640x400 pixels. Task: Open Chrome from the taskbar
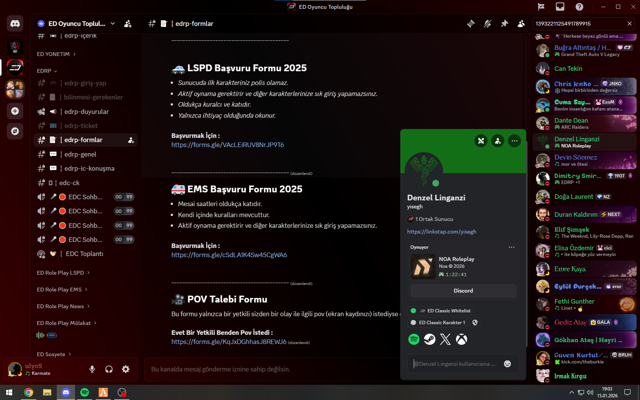tap(29, 392)
